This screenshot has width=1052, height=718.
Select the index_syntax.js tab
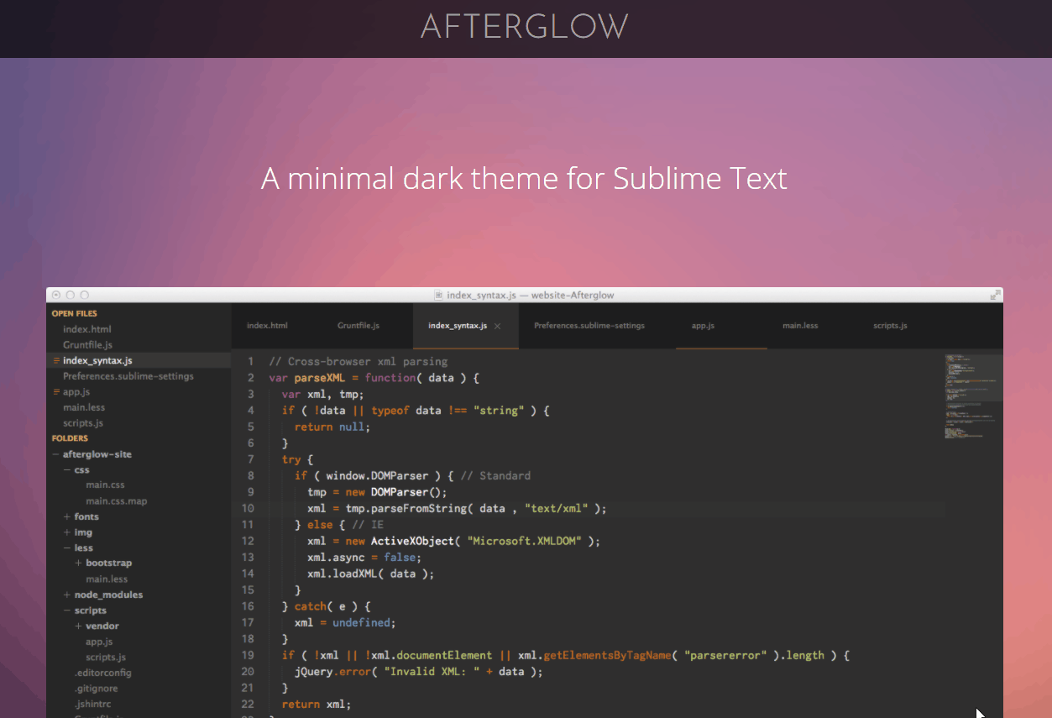point(457,325)
